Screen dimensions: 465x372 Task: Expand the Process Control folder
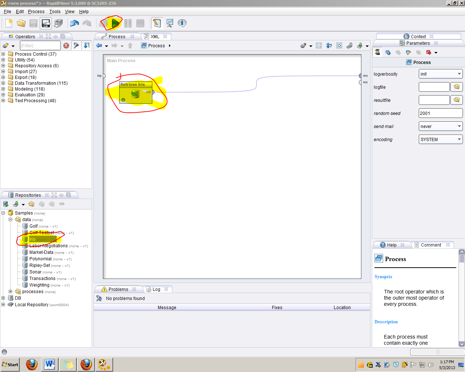(3, 54)
